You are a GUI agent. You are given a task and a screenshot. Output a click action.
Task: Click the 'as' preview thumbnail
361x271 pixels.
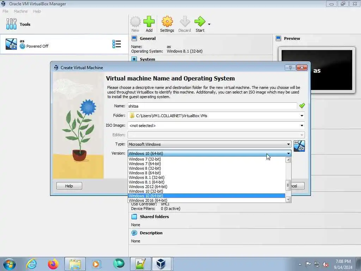317,70
